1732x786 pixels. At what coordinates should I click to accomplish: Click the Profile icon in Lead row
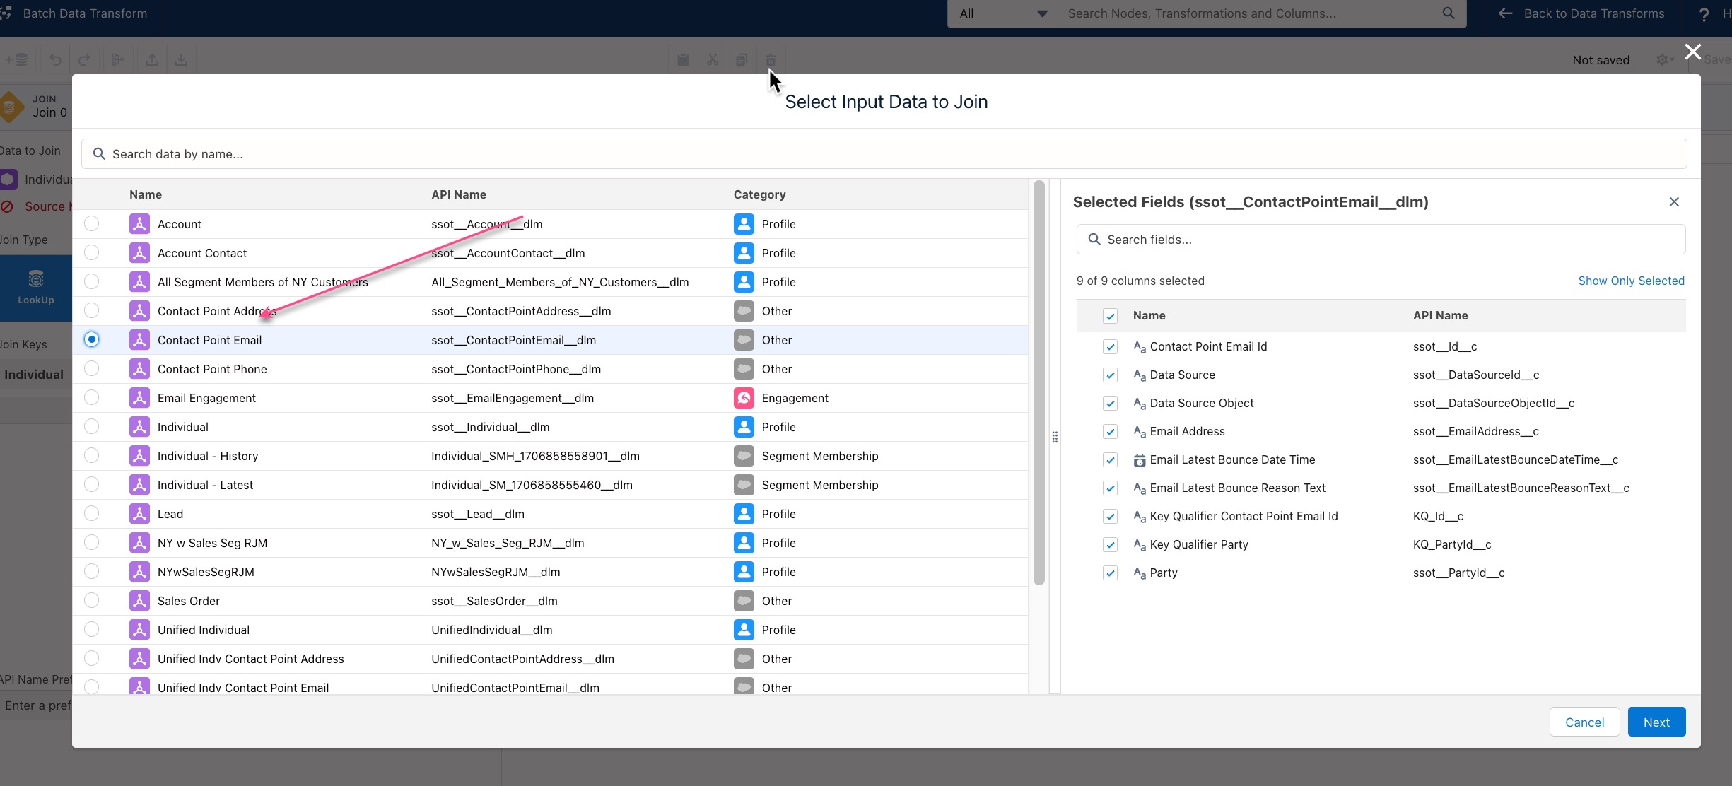(x=744, y=514)
